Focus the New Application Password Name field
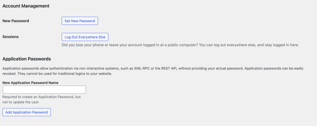 pos(44,90)
